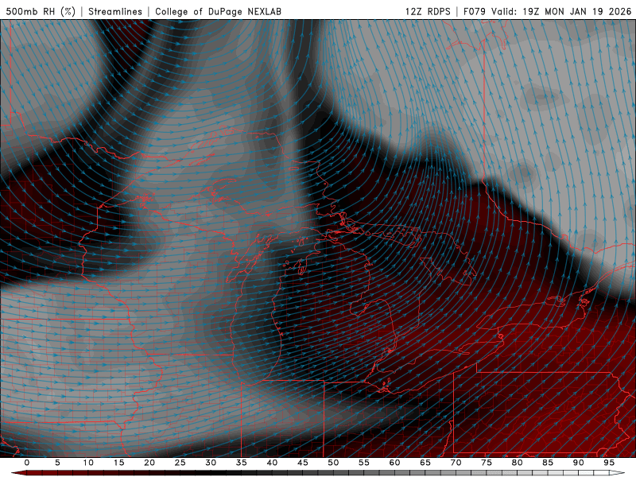Click 'College of DuPage NEXLAB' text
The width and height of the screenshot is (636, 477).
point(218,11)
